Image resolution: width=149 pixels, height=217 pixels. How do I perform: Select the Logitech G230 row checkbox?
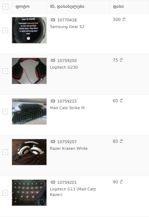[x=5, y=71]
